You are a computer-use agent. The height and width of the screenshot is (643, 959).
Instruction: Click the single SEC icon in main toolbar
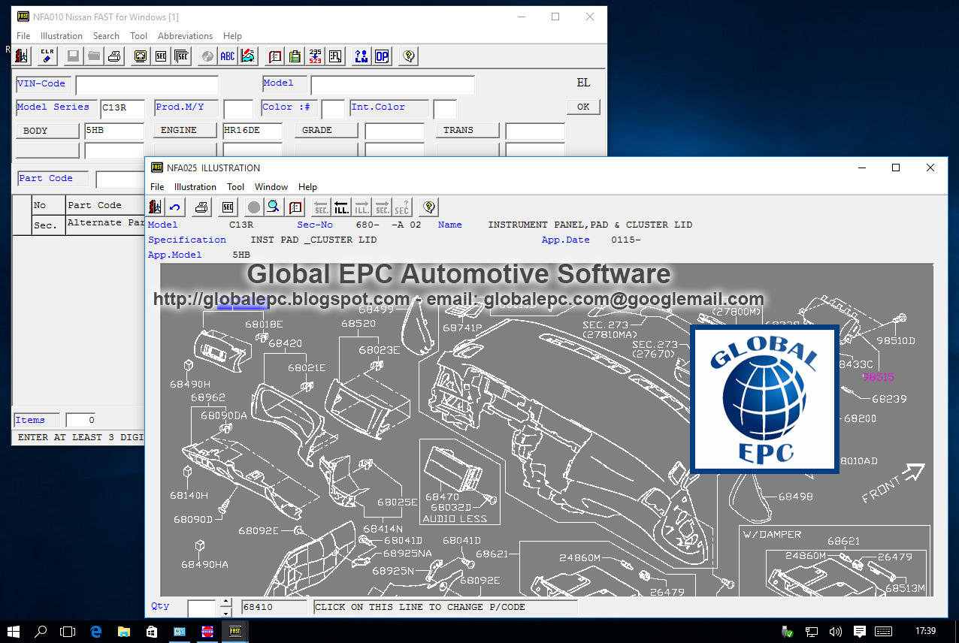click(x=161, y=56)
